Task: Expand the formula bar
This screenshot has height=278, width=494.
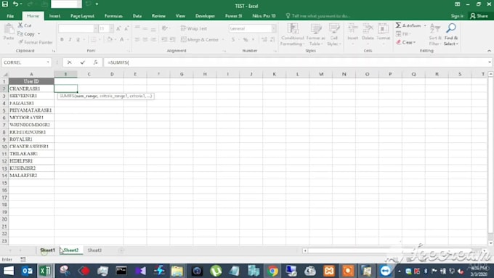Action: coord(489,62)
